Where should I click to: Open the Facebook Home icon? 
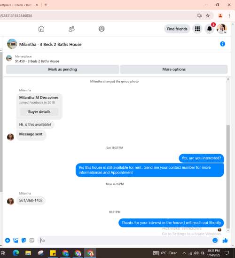coord(41,29)
